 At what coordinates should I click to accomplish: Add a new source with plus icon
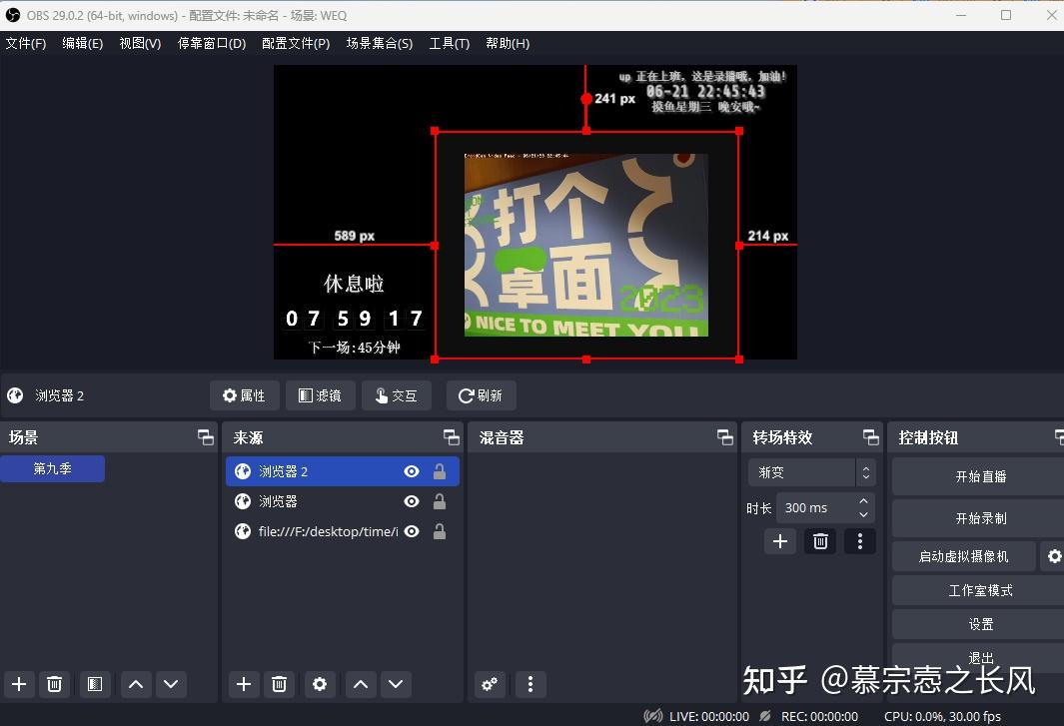pyautogui.click(x=244, y=684)
